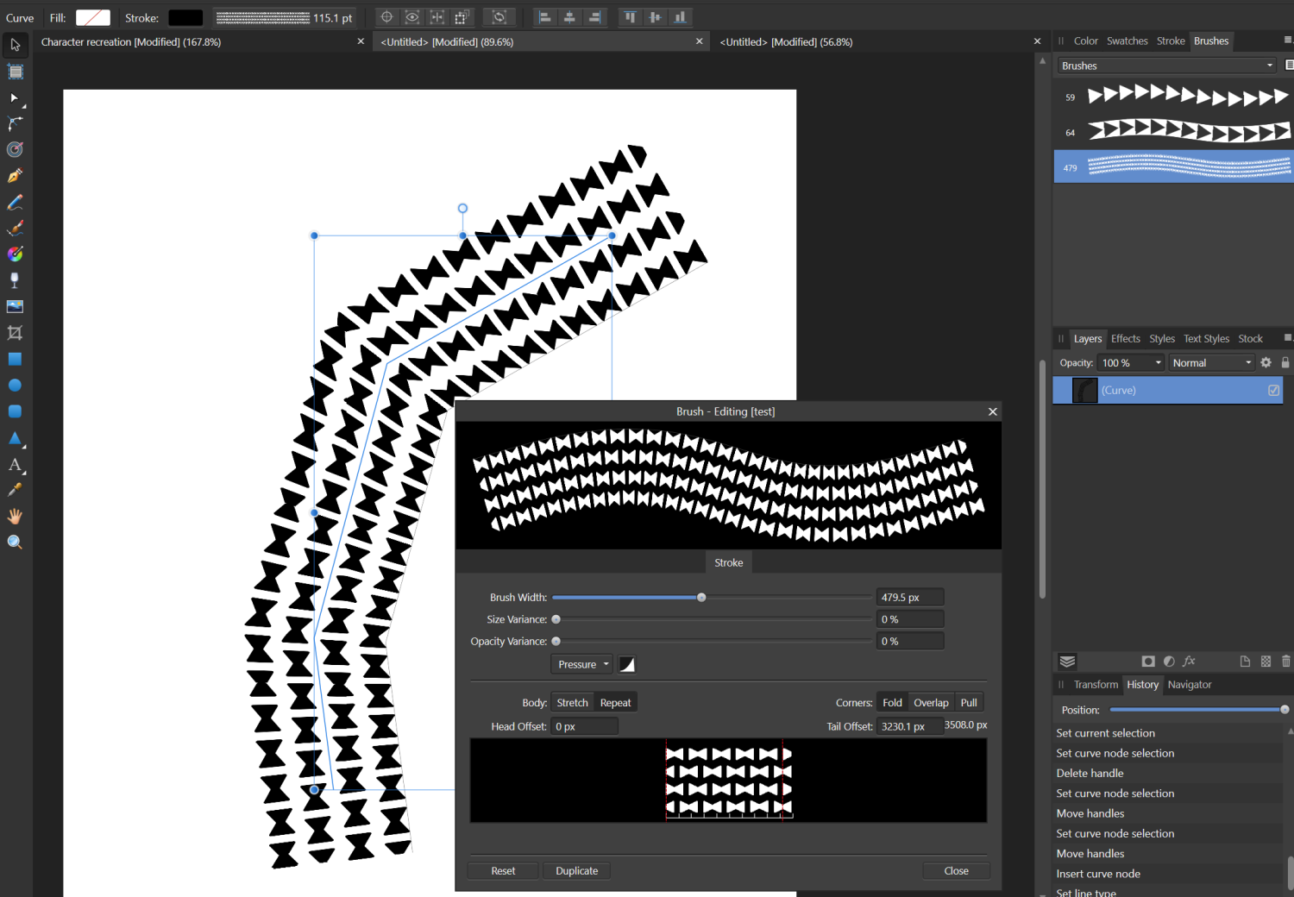This screenshot has height=897, width=1294.
Task: Select the Artistic Text tool
Action: coord(15,465)
